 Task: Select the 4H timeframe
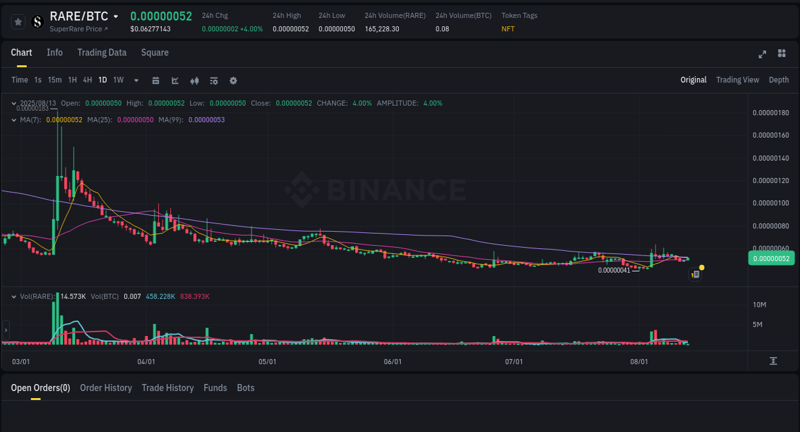(x=87, y=80)
